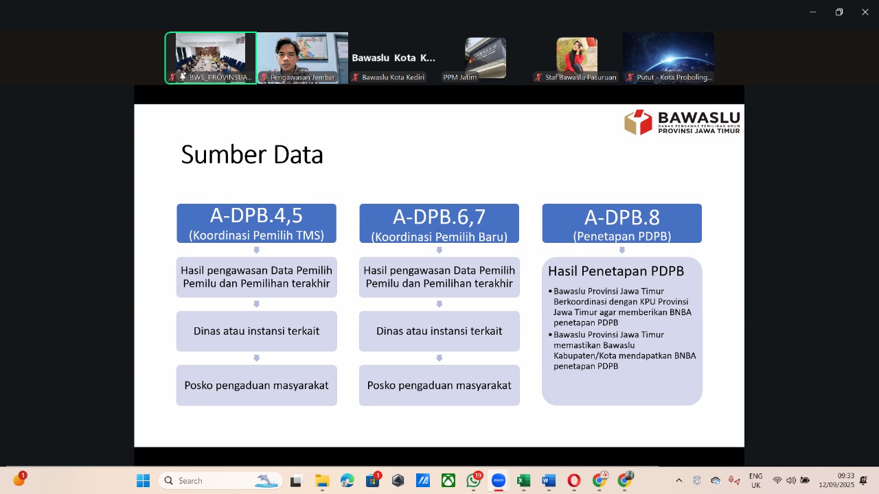The height and width of the screenshot is (494, 879).
Task: Open the Excel taskbar icon
Action: tap(523, 481)
